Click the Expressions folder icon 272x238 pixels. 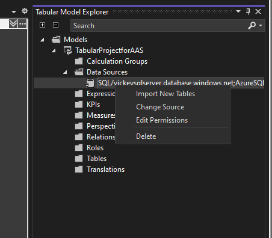coord(79,94)
